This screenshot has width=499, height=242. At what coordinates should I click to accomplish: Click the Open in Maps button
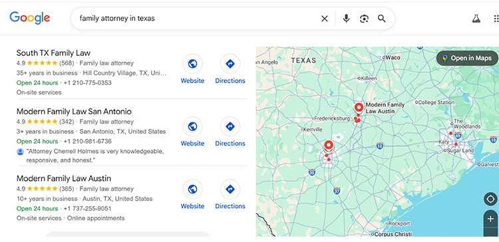coord(467,59)
